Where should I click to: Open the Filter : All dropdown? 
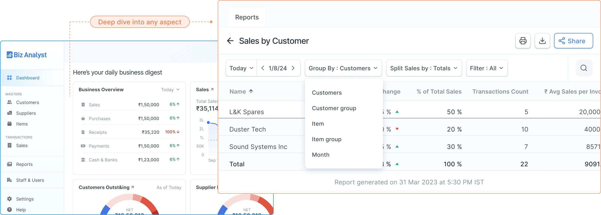(487, 68)
